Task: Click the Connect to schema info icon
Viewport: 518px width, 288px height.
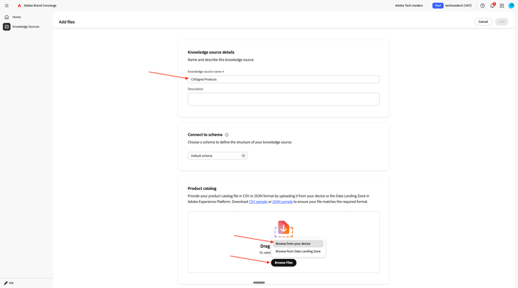Action: (x=227, y=135)
